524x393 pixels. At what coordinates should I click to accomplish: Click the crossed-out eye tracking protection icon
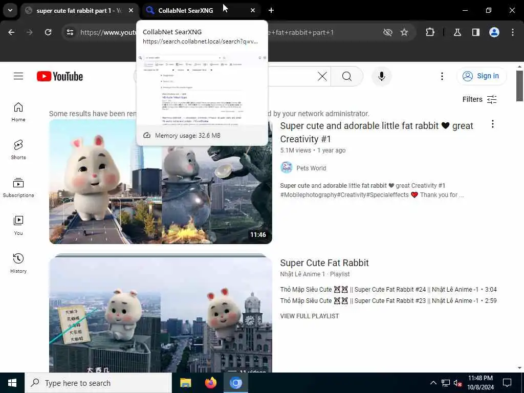(x=388, y=32)
